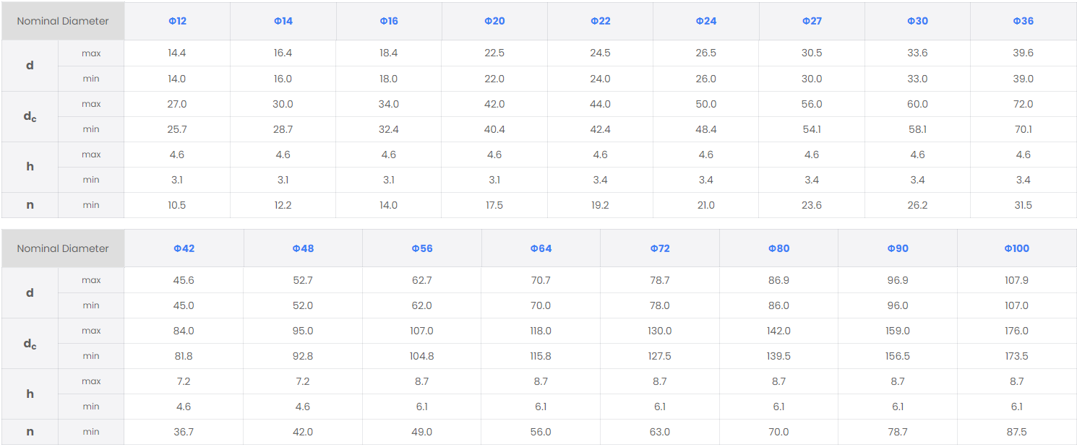Click the Φ14 column header

click(283, 21)
